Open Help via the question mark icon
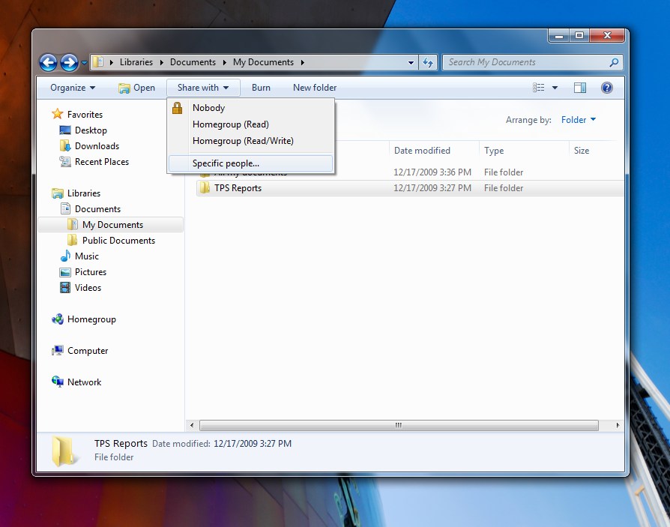670x527 pixels. coord(607,88)
